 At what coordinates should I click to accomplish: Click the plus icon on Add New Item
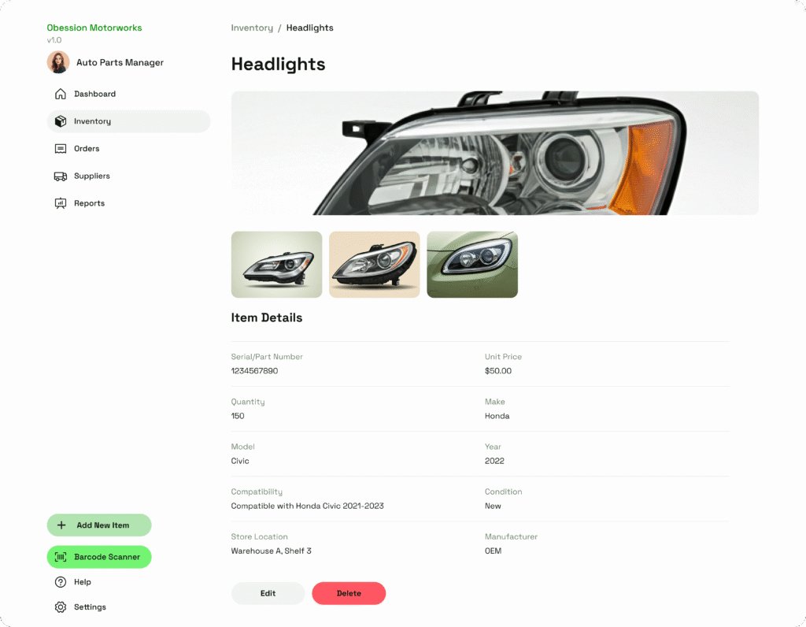[61, 525]
